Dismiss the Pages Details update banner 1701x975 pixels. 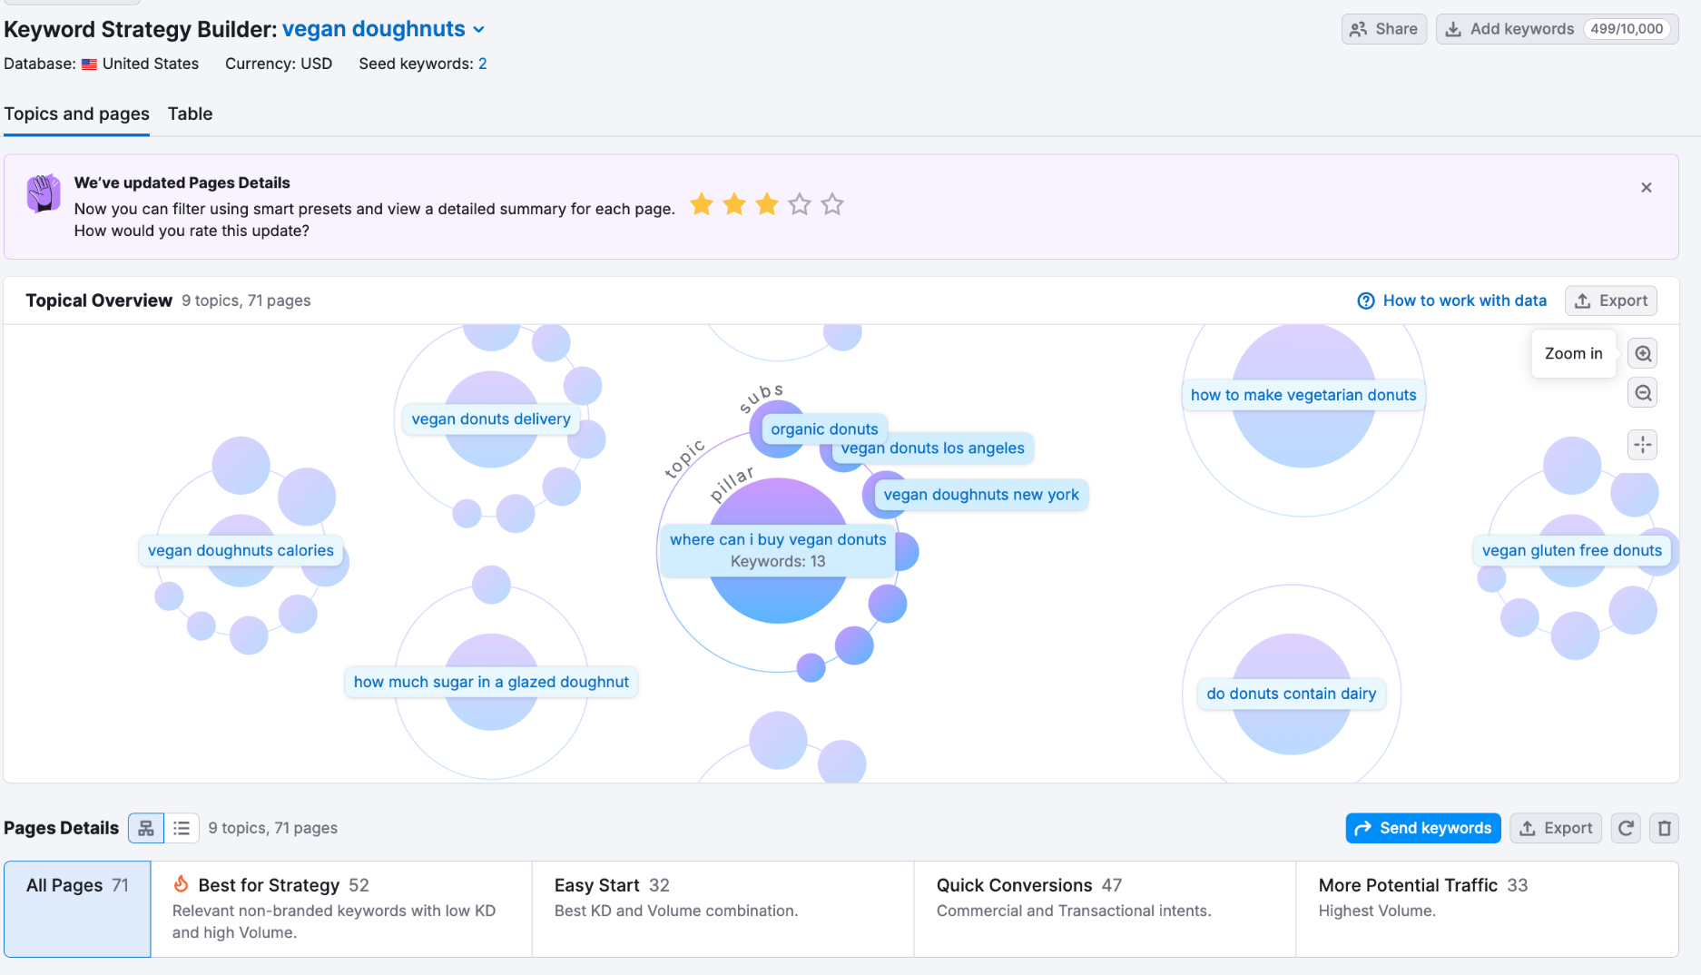coord(1647,188)
